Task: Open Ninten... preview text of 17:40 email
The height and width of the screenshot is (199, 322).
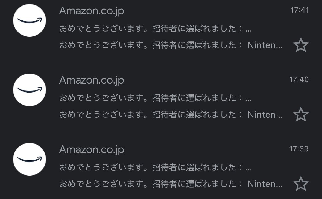Action: tap(171, 114)
